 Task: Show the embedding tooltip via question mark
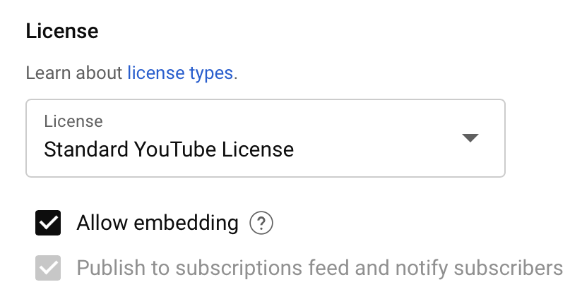261,223
